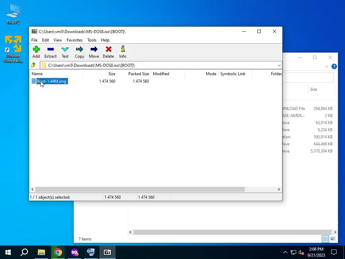
Task: Go up one folder level icon
Action: 33,65
